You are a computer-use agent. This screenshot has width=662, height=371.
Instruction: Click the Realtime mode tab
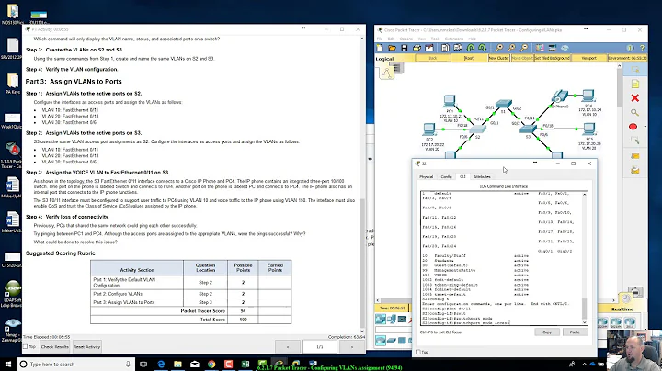(x=622, y=309)
